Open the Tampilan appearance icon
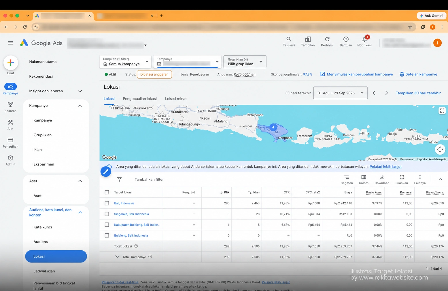Screen dimensions: 448x291 [308, 39]
